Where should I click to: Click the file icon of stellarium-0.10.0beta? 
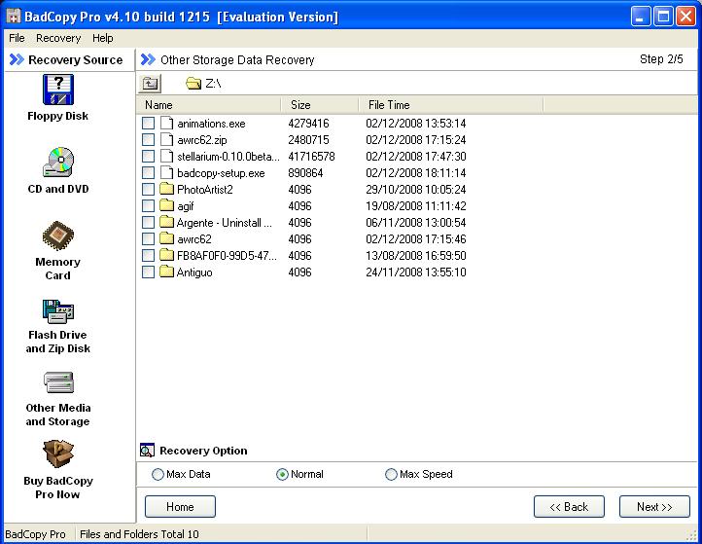(166, 157)
